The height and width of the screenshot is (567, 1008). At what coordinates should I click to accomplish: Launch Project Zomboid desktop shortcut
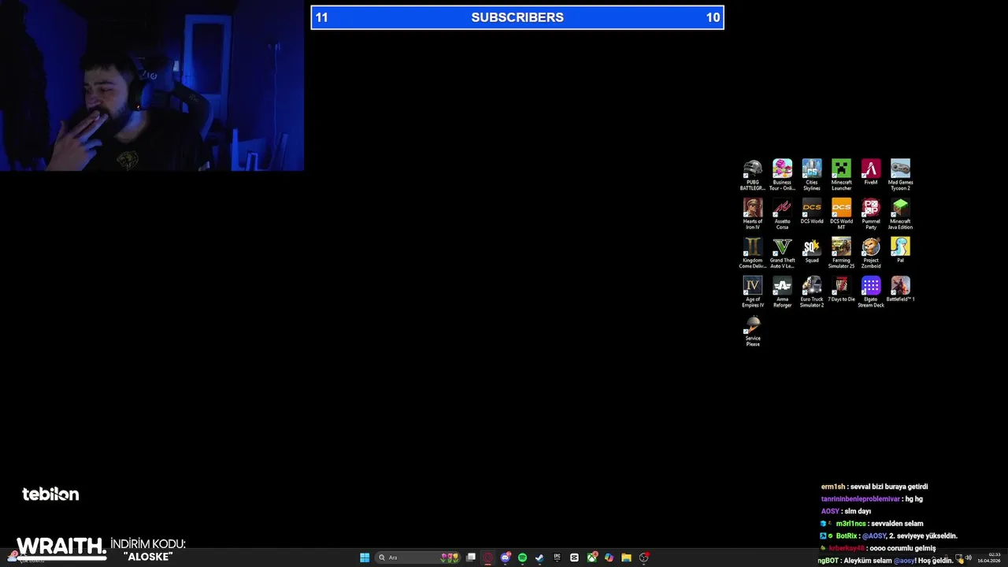point(871,253)
